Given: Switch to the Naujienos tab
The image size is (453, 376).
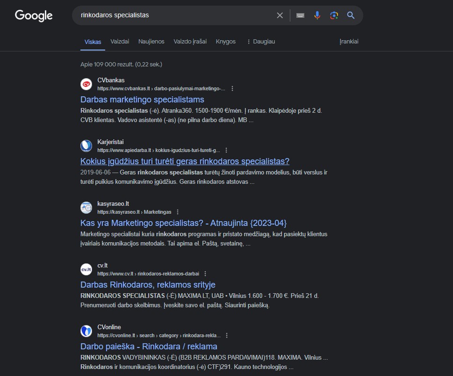Looking at the screenshot, I should 151,42.
